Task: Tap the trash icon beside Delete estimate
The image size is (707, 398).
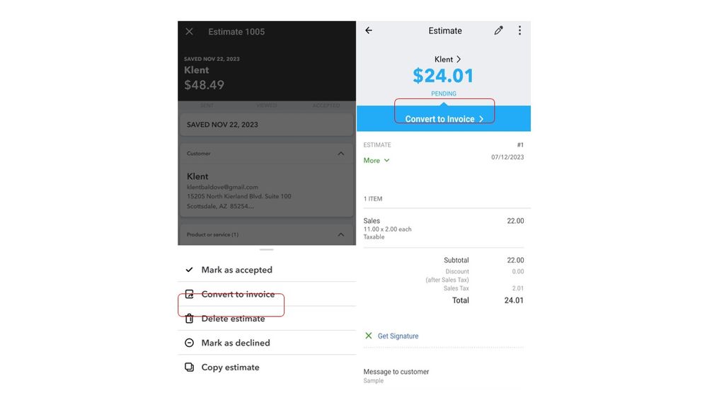Action: (189, 319)
